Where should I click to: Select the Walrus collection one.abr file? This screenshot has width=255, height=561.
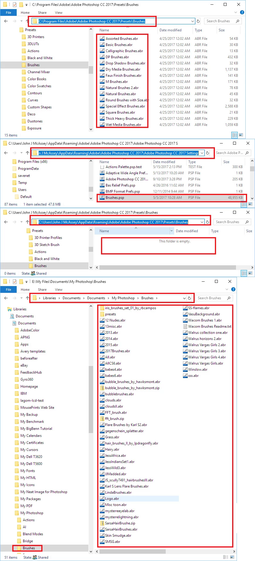[x=205, y=333]
